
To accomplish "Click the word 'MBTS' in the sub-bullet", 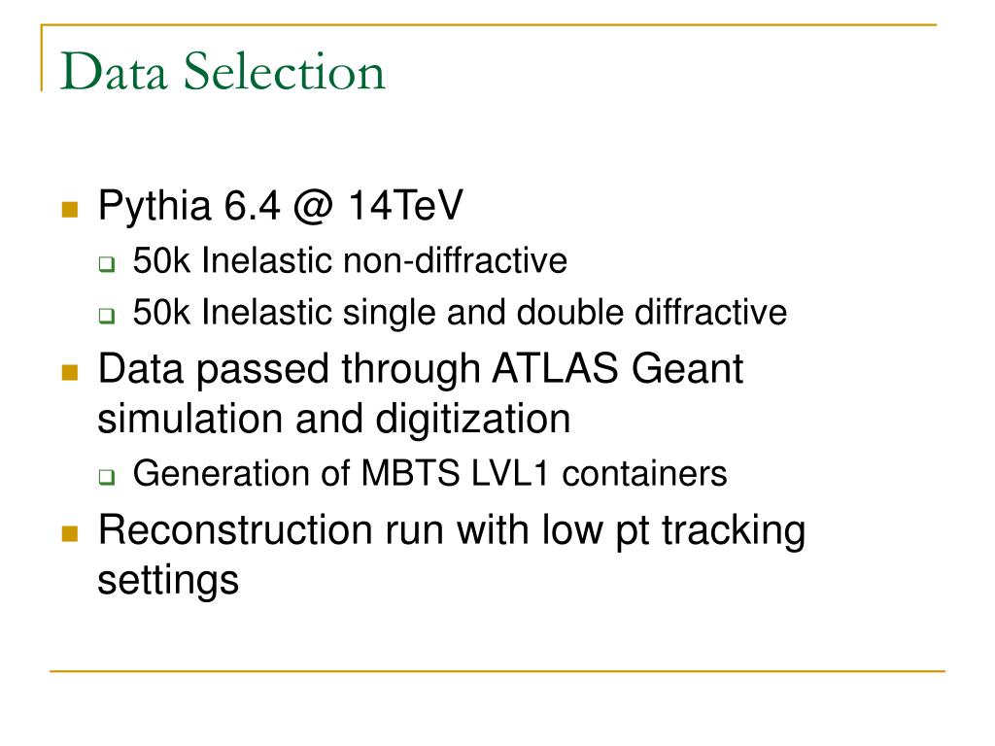I will [411, 473].
